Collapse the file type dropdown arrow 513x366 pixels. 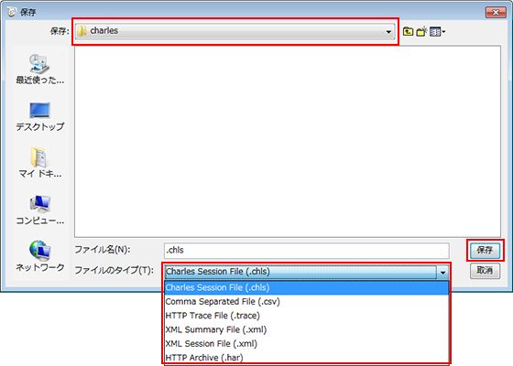click(442, 272)
